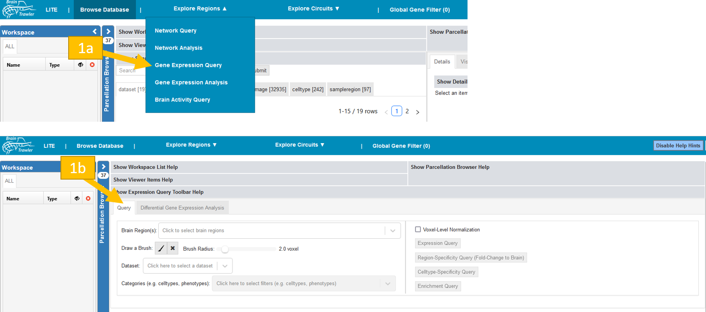Expand the Categories filter dropdown
Image resolution: width=706 pixels, height=312 pixels.
click(303, 283)
